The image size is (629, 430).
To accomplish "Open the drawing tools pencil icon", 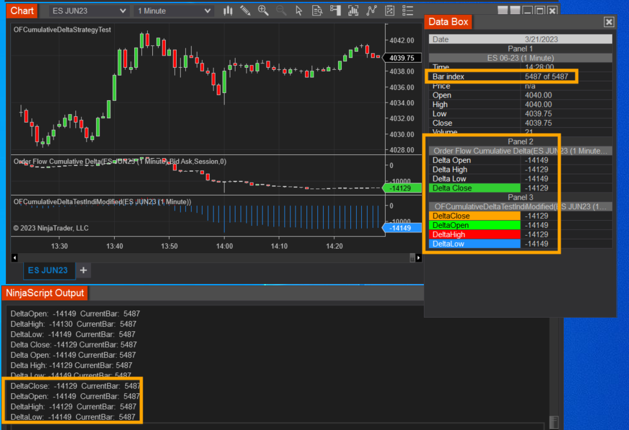I will click(x=245, y=11).
